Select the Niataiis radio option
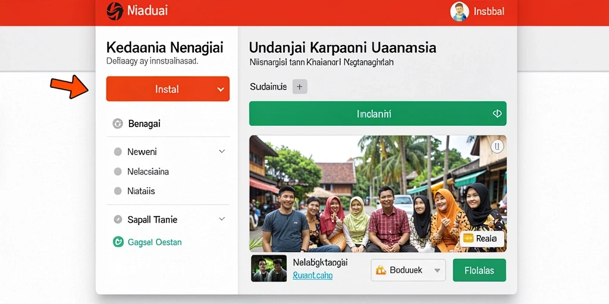The width and height of the screenshot is (609, 304). (x=118, y=191)
